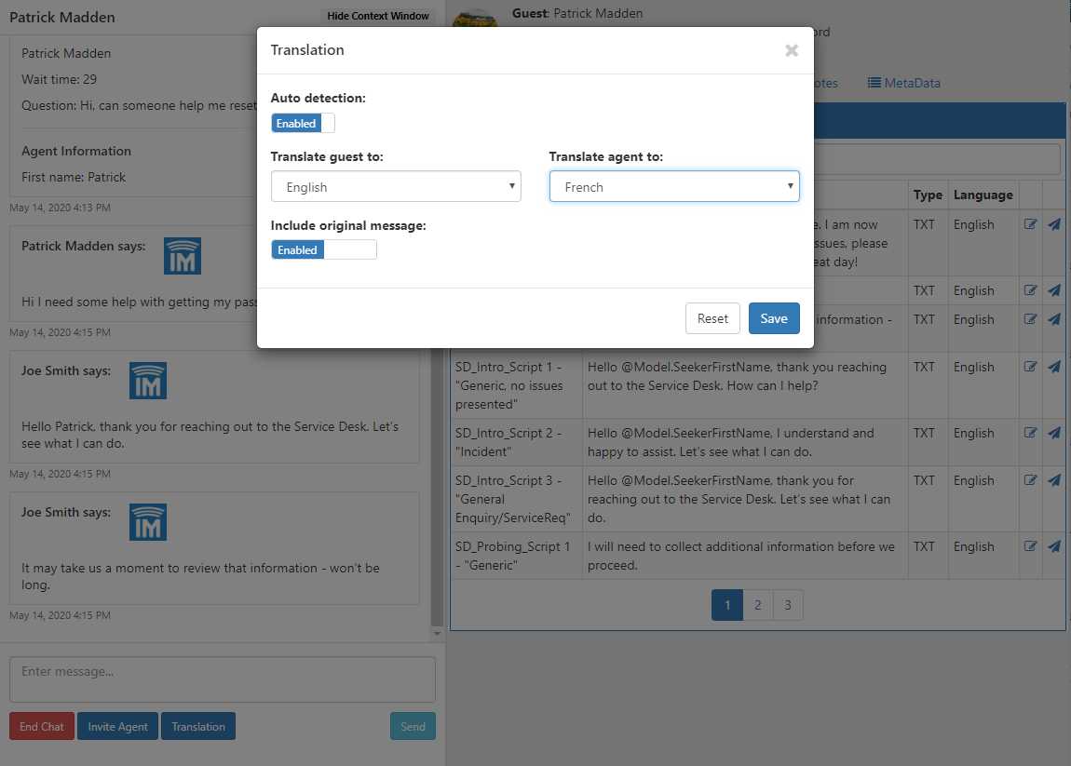Edit the script row ending 'information -'
The height and width of the screenshot is (766, 1071).
[1031, 319]
